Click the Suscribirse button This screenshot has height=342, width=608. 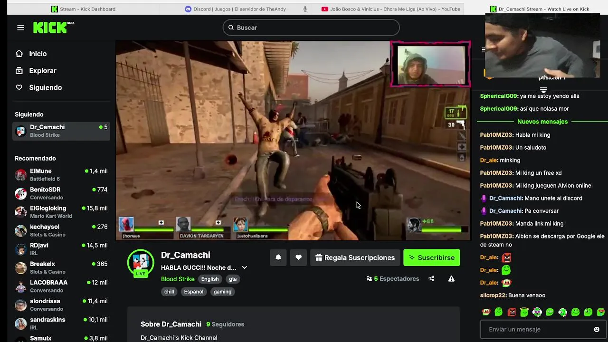[431, 257]
